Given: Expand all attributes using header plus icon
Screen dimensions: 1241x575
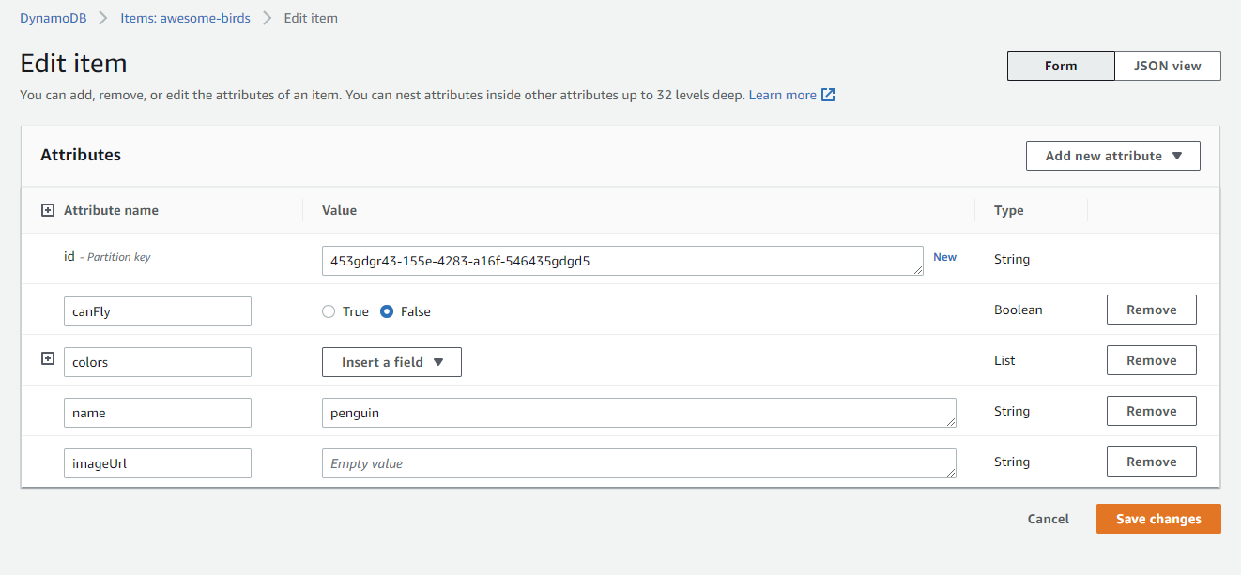Looking at the screenshot, I should 48,210.
